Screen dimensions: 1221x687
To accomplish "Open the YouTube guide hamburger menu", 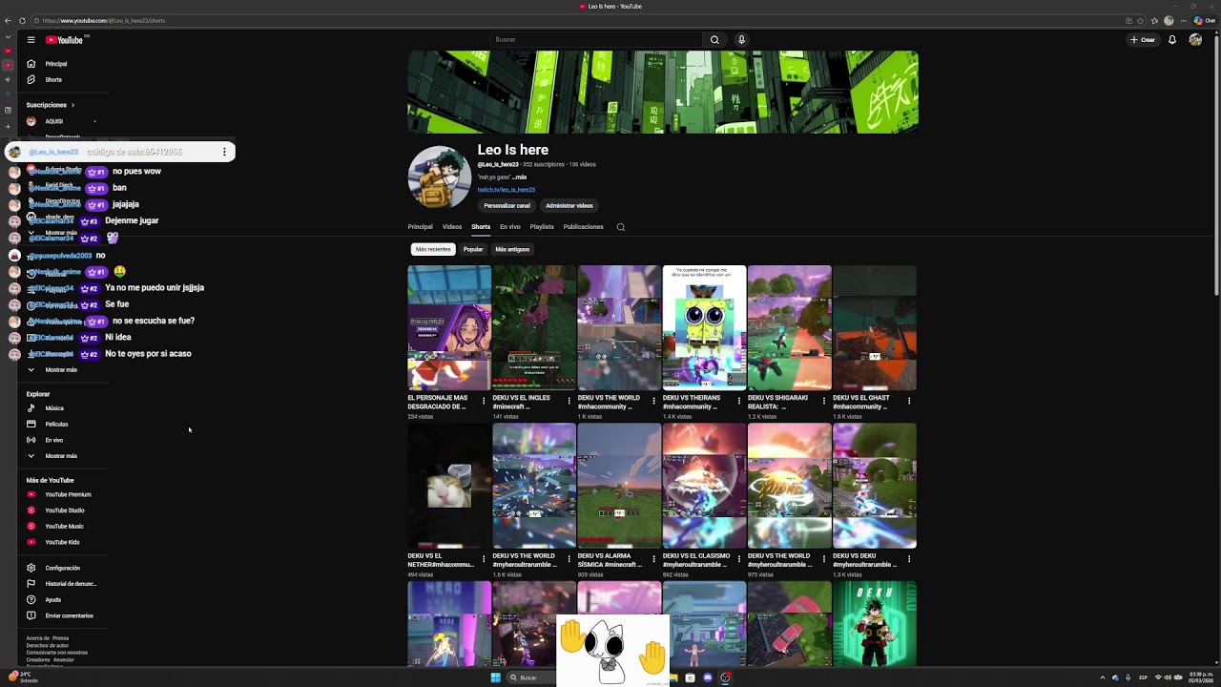I will 31,40.
